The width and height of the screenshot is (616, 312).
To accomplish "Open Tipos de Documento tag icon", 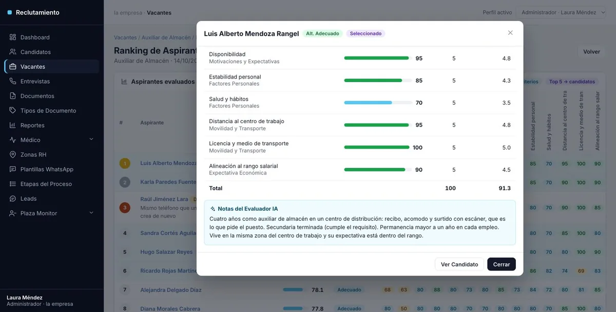I will pyautogui.click(x=13, y=110).
